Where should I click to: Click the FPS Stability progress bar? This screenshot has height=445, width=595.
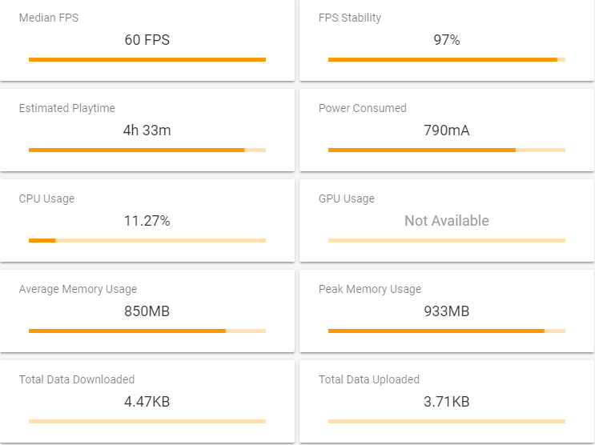(447, 59)
